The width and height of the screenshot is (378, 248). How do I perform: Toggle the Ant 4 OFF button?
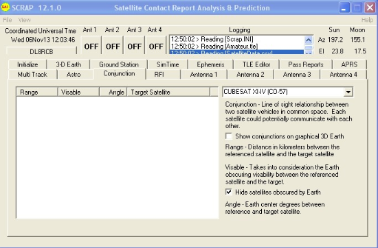(x=156, y=46)
